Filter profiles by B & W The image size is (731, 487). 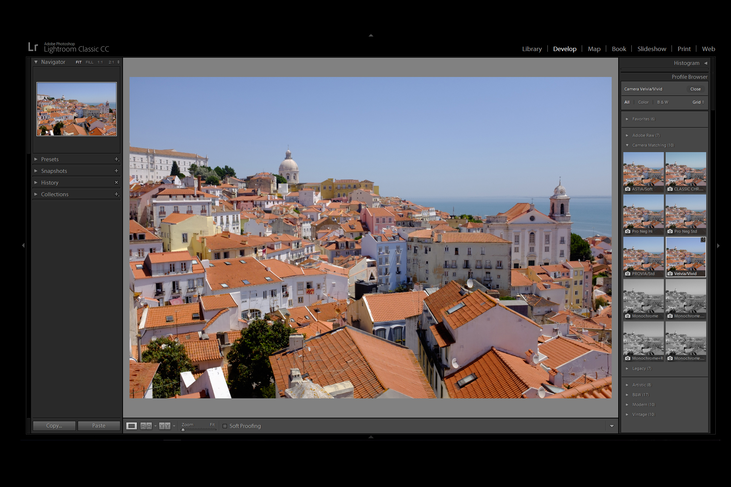(662, 102)
